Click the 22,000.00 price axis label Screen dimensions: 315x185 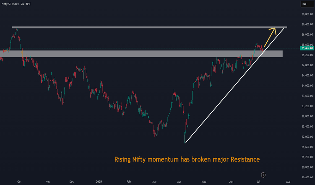tap(307, 137)
